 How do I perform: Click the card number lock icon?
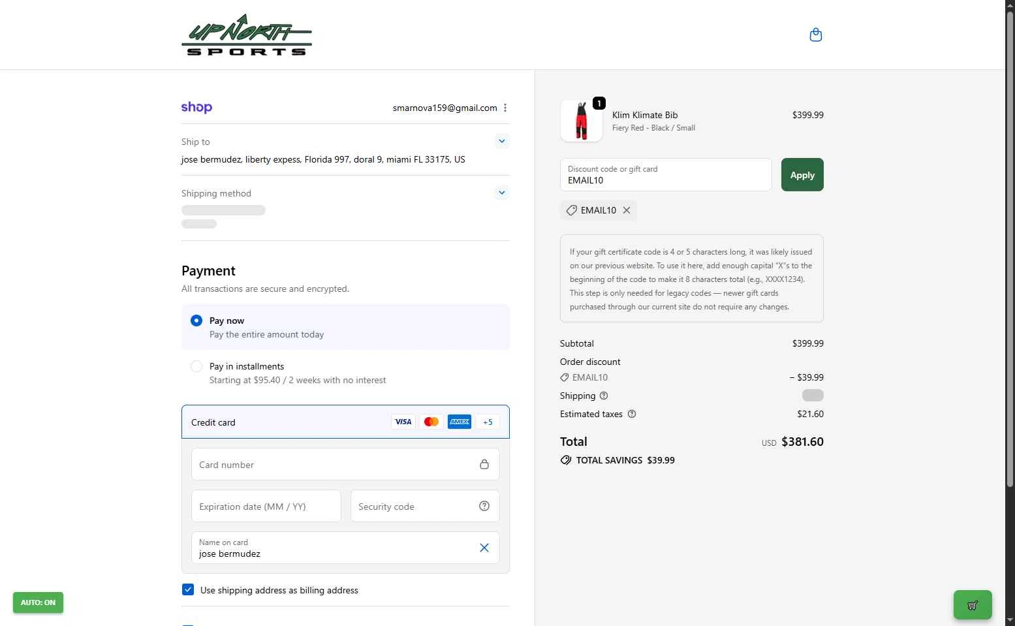coord(484,464)
